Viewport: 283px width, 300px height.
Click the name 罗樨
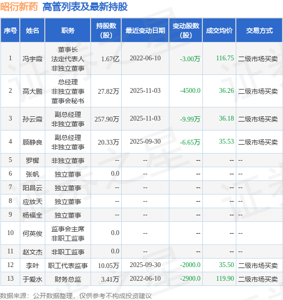click(33, 160)
